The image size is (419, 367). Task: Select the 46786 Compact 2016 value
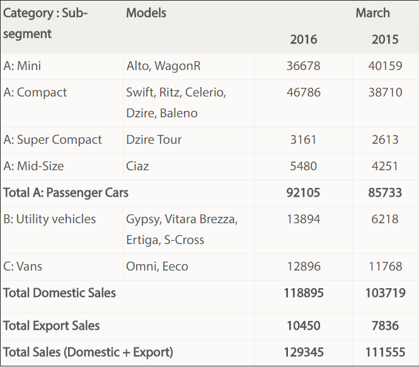click(304, 92)
